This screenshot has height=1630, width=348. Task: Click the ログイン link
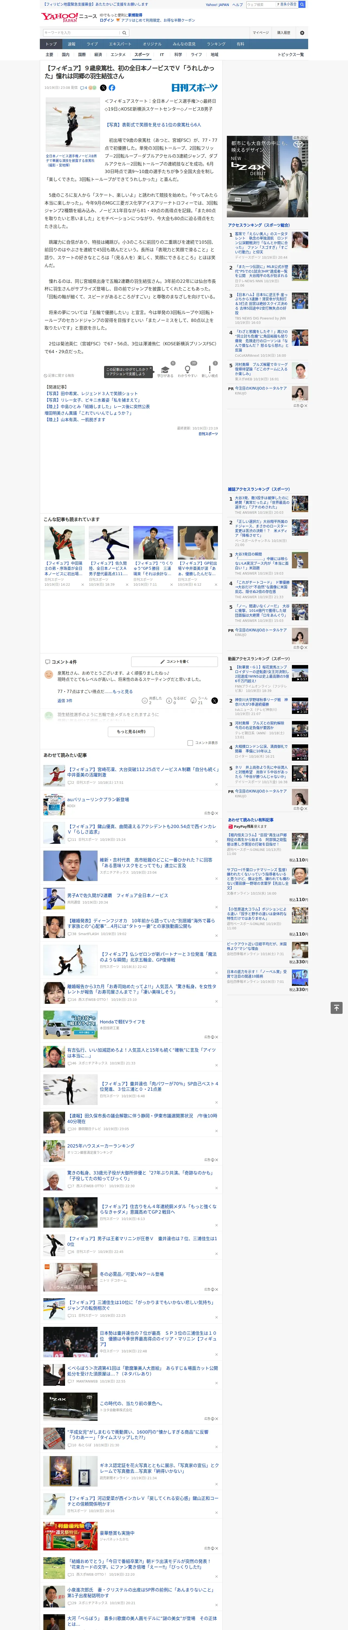pos(107,20)
